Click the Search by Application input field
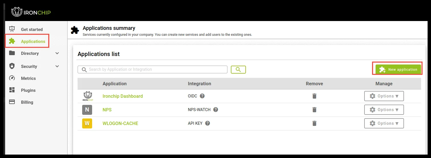This screenshot has height=158, width=431. [152, 69]
